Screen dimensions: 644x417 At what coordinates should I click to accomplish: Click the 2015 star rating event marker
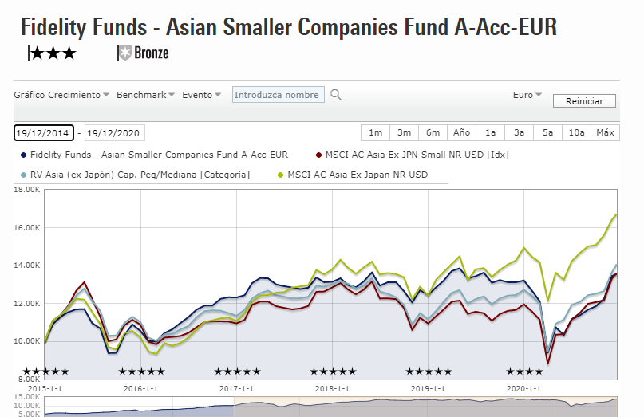(46, 371)
